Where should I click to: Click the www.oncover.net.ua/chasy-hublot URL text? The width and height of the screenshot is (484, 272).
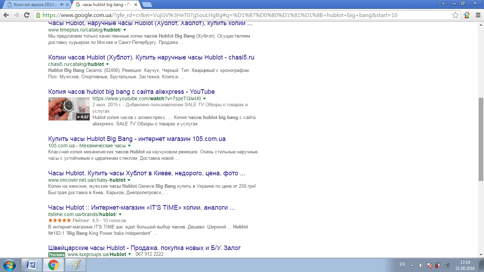tap(87, 180)
